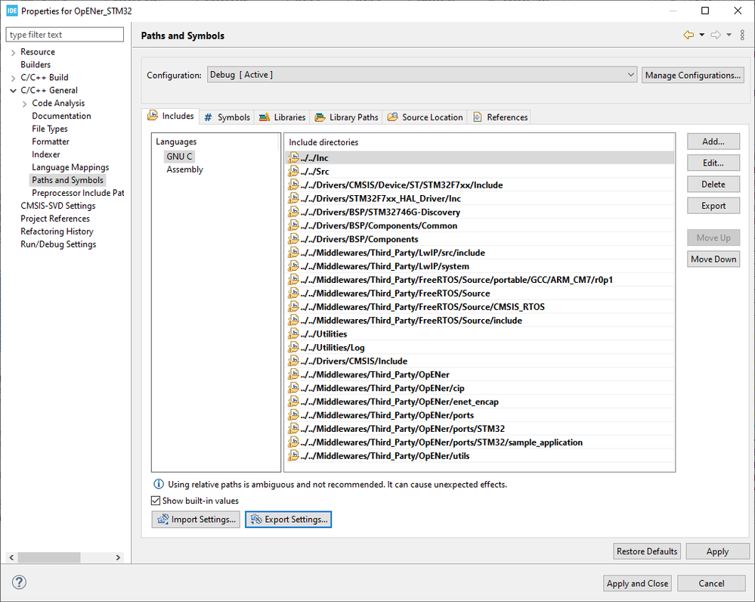
Task: Click the help question mark icon
Action: click(x=19, y=582)
